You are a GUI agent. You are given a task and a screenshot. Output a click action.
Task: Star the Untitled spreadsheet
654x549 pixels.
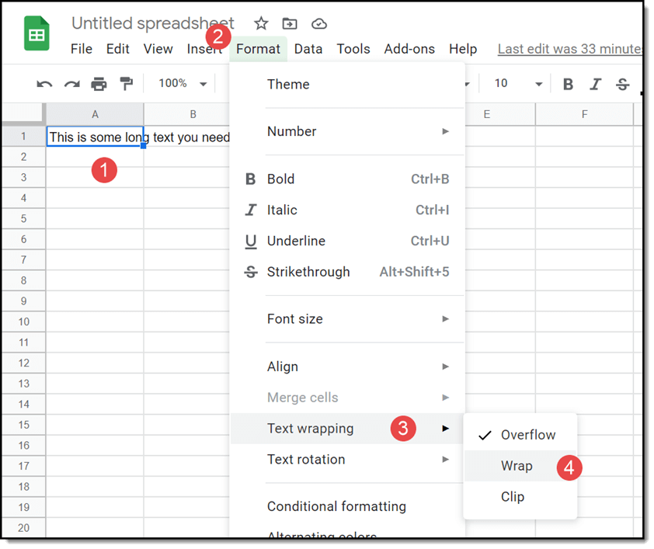(x=261, y=23)
